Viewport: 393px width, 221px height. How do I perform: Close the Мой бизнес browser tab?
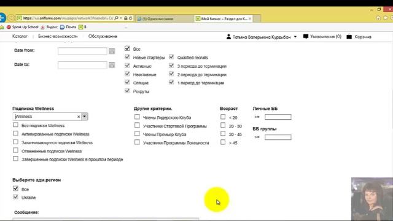250,18
